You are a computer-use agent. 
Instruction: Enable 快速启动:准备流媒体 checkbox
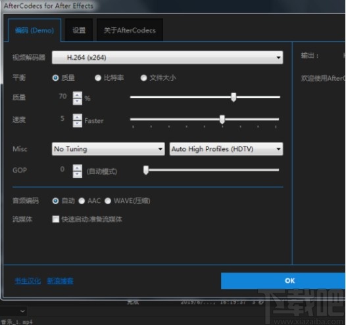click(x=56, y=219)
